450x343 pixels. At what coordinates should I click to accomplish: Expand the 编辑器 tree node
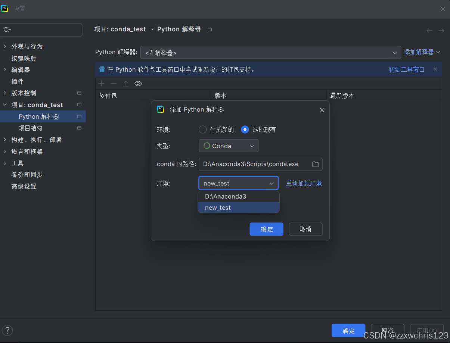(x=5, y=70)
